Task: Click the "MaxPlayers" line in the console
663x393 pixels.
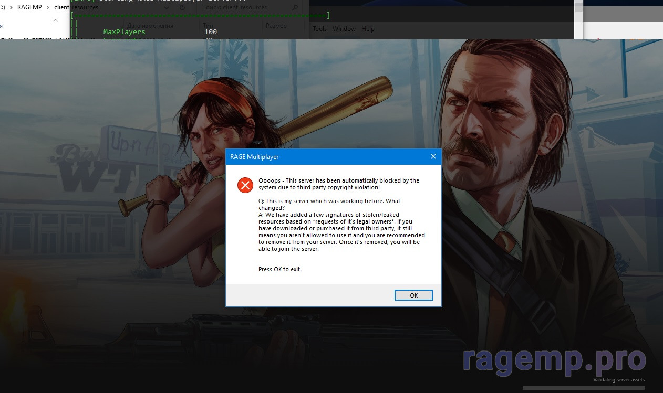Action: [x=124, y=32]
